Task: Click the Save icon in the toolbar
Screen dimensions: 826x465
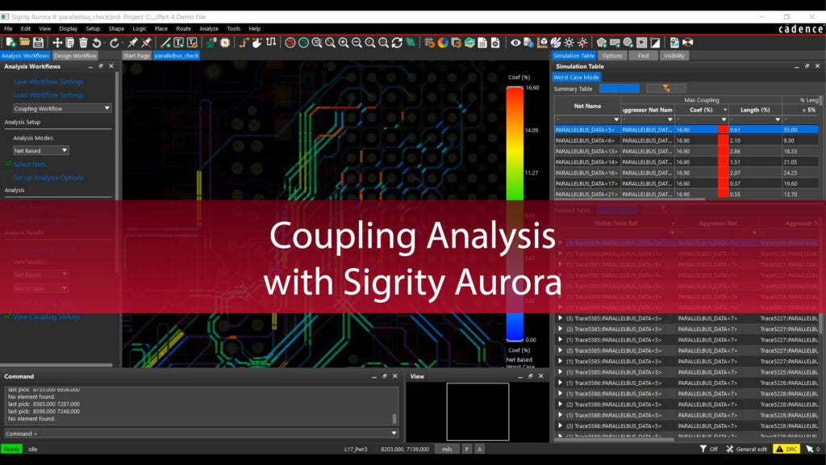Action: coord(38,40)
